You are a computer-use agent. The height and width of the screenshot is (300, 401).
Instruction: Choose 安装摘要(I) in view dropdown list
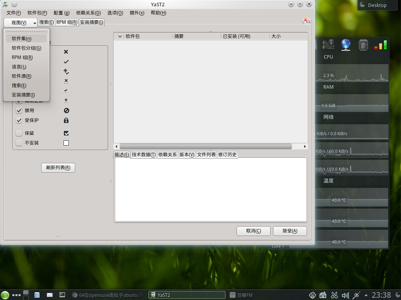click(26, 95)
